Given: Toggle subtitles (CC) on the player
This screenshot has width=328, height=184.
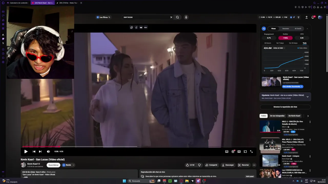Looking at the screenshot, I should (x=227, y=152).
